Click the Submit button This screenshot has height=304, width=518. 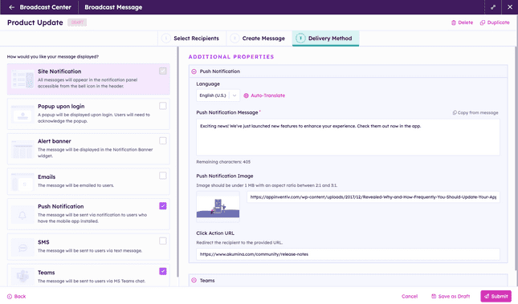pyautogui.click(x=496, y=297)
